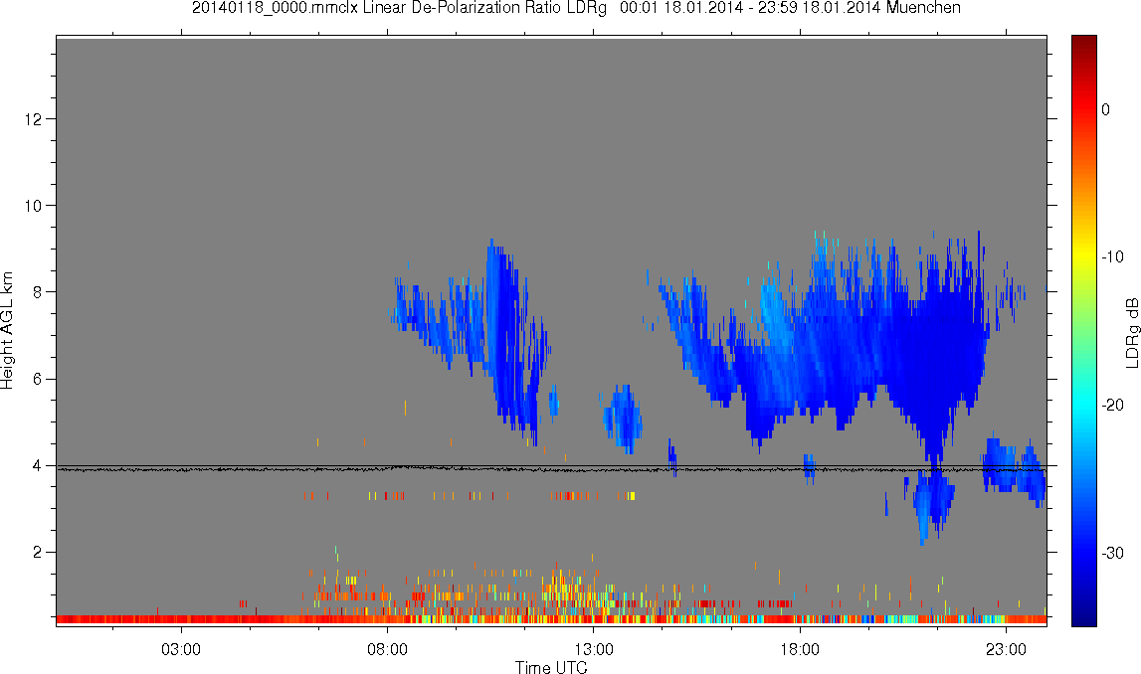This screenshot has width=1141, height=674.
Task: Click the 'Time UTC' axis title
Action: (x=551, y=667)
